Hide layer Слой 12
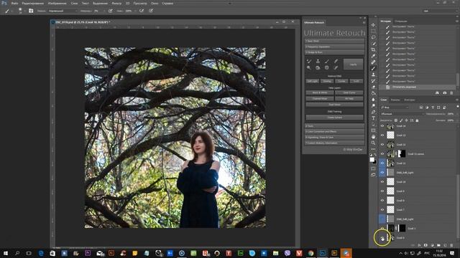The width and height of the screenshot is (460, 258). [x=382, y=145]
